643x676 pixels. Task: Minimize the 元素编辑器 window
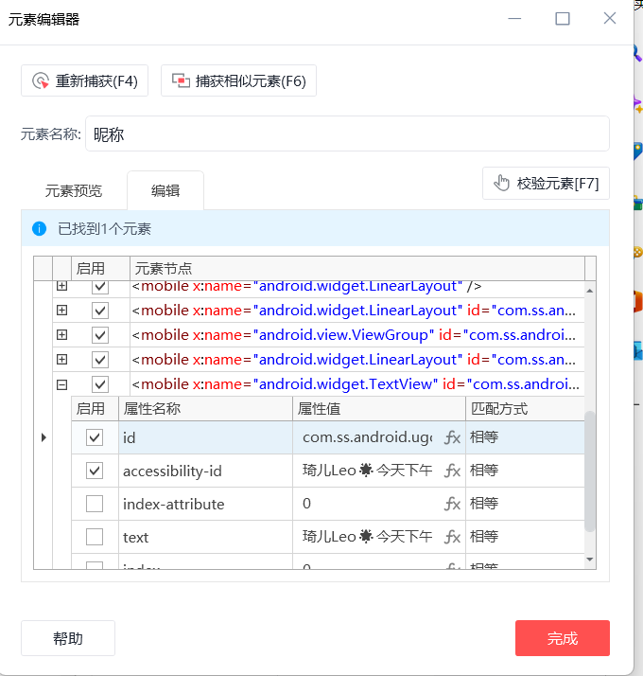pyautogui.click(x=514, y=19)
